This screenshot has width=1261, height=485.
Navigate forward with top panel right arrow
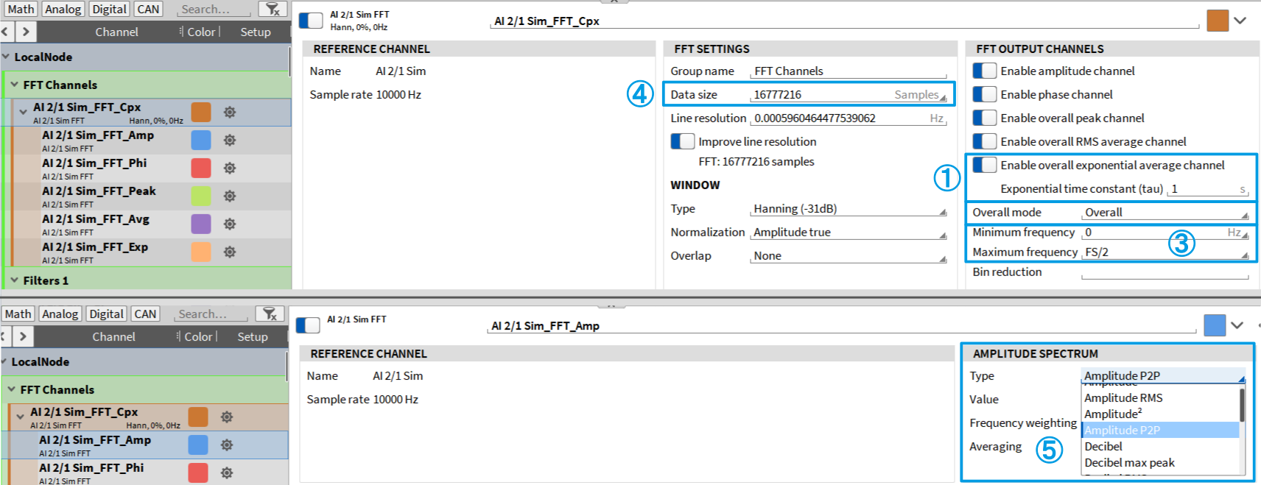point(26,32)
